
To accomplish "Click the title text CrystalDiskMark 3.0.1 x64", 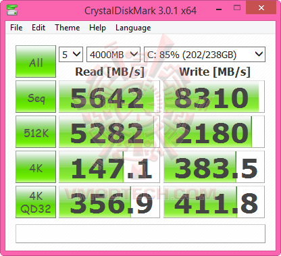I will click(x=140, y=11).
